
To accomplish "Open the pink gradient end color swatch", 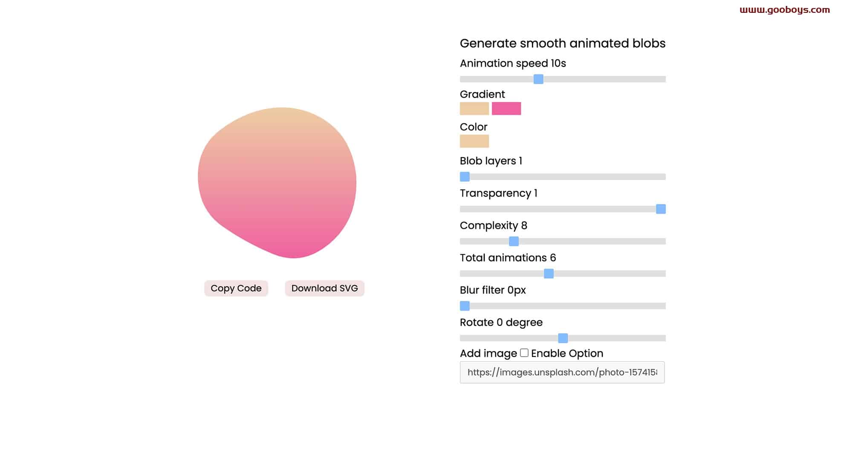I will (x=506, y=109).
